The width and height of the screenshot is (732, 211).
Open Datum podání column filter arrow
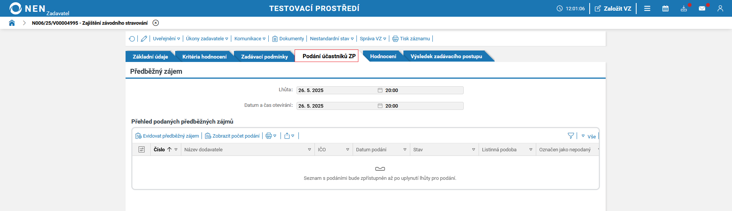pyautogui.click(x=405, y=150)
